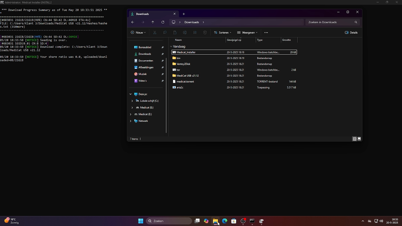Viewport: 402px width, 226px height.
Task: Collapse the Vandaag group
Action: pyautogui.click(x=171, y=46)
